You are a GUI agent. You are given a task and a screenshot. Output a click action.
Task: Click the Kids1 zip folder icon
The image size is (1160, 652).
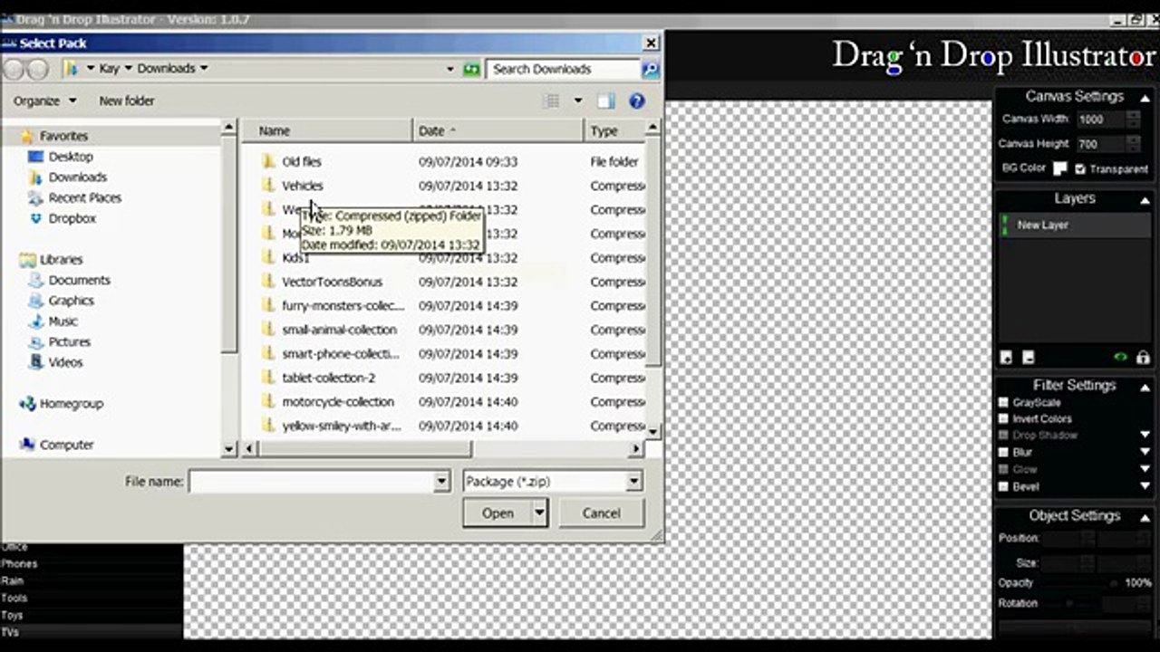(x=268, y=257)
